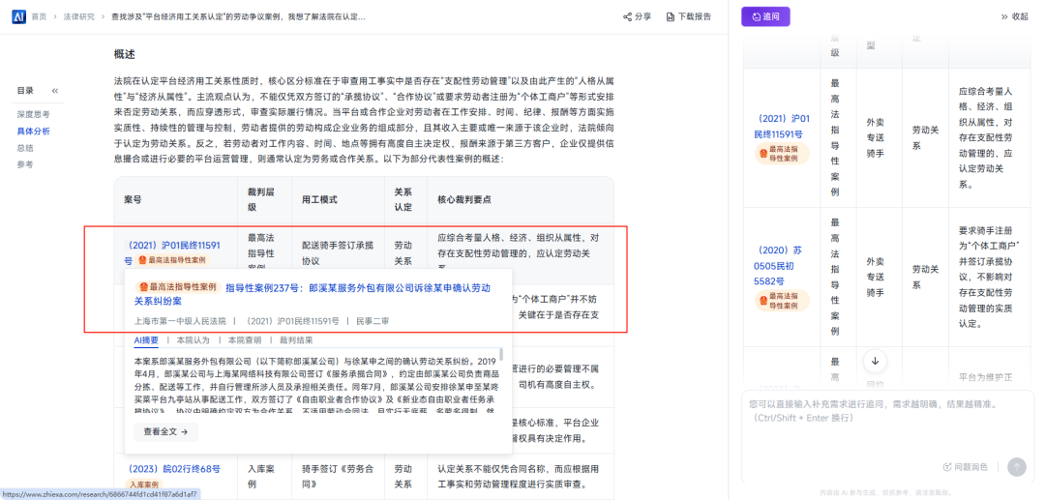The height and width of the screenshot is (500, 1045).
Task: Click the scroll-down arrow button in the right panel
Action: (x=875, y=361)
